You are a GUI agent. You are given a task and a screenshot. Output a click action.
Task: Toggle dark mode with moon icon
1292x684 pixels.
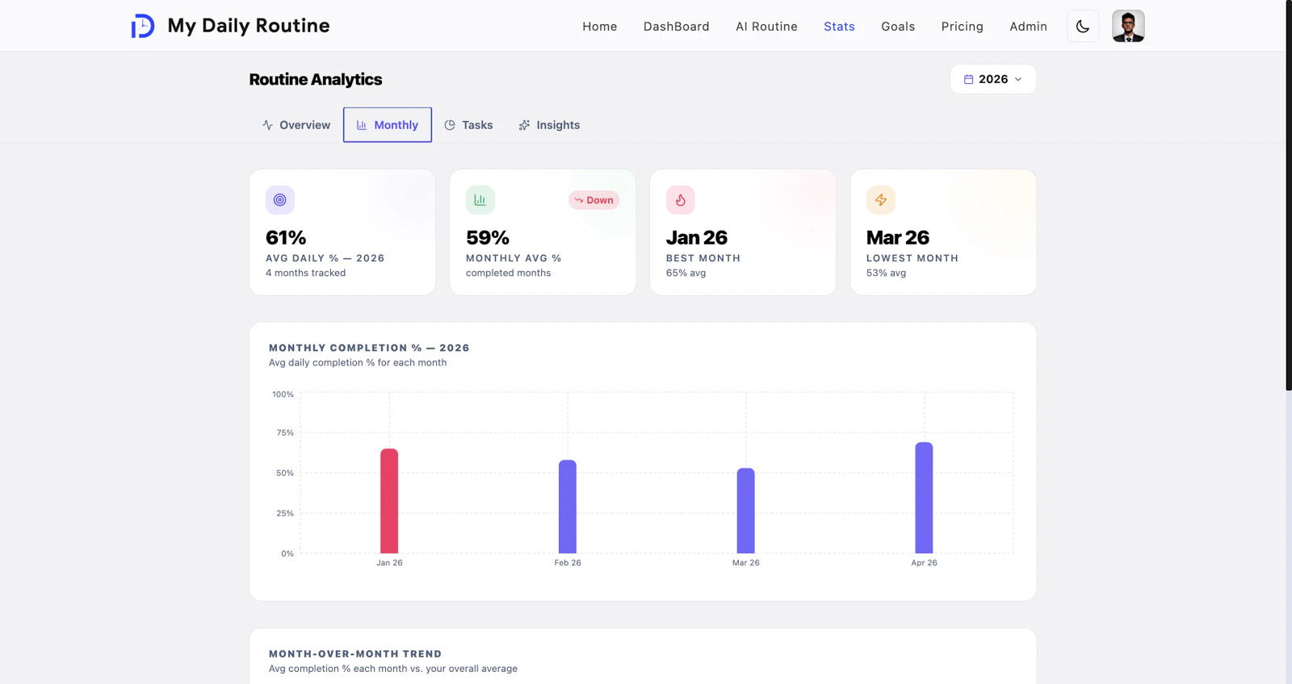[1083, 27]
